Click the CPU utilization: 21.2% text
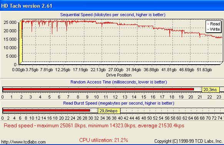Viewport: 224px width, 145px height. pyautogui.click(x=104, y=140)
